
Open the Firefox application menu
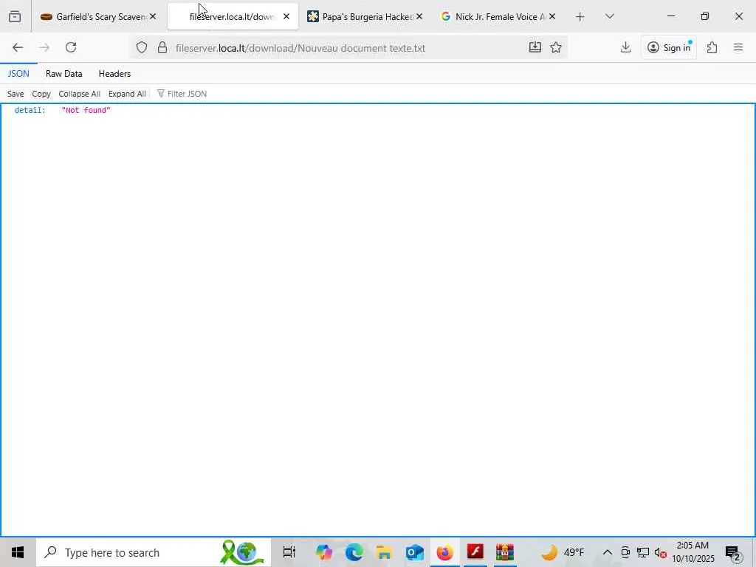(x=738, y=47)
